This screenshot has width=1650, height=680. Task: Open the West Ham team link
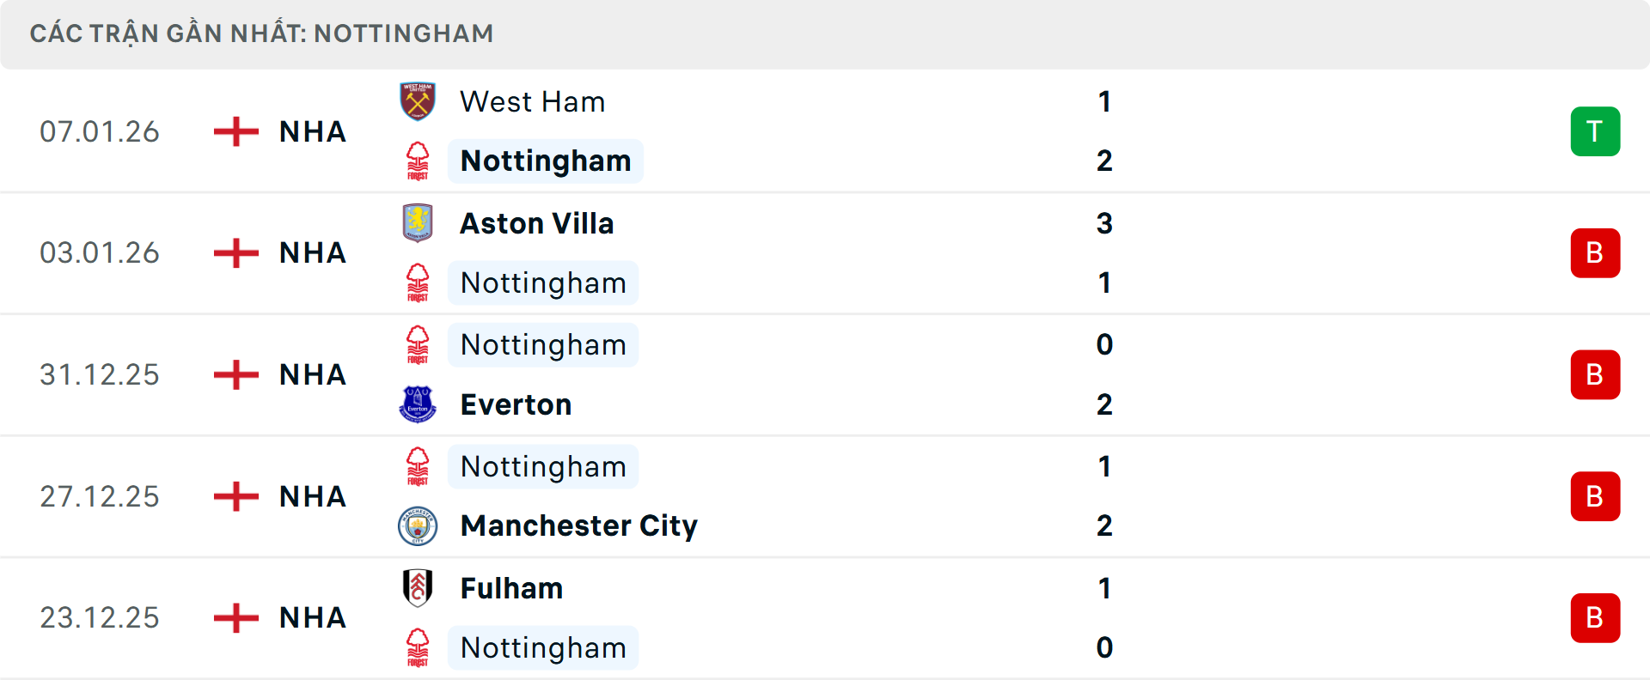click(x=533, y=102)
